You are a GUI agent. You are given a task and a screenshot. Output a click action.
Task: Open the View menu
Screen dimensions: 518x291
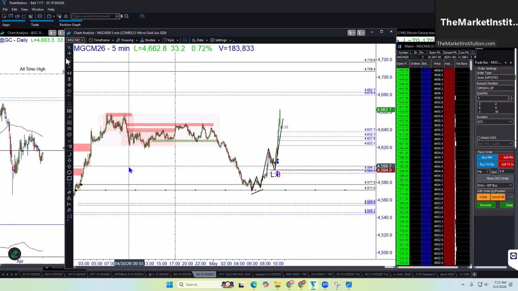click(25, 9)
